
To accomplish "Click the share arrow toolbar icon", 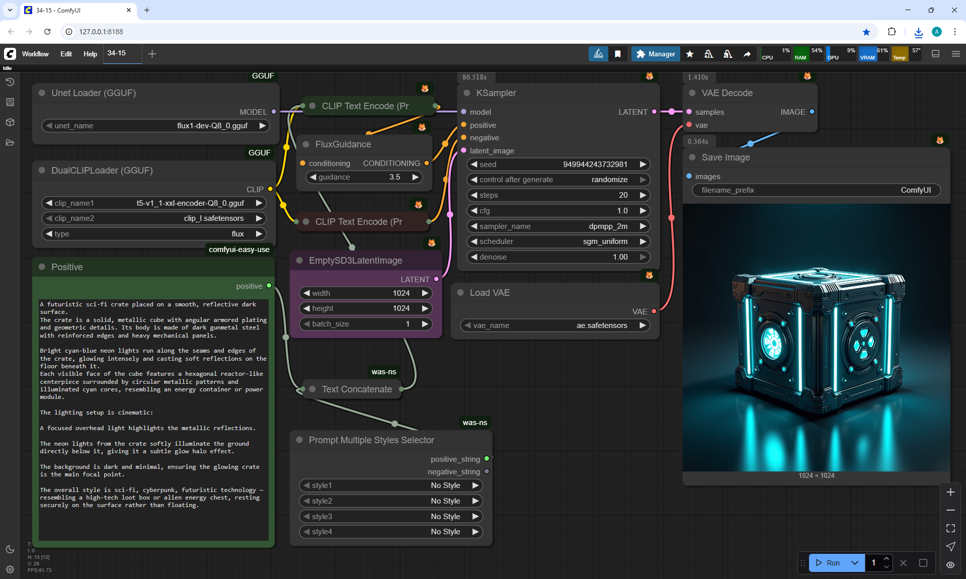I will tap(747, 54).
